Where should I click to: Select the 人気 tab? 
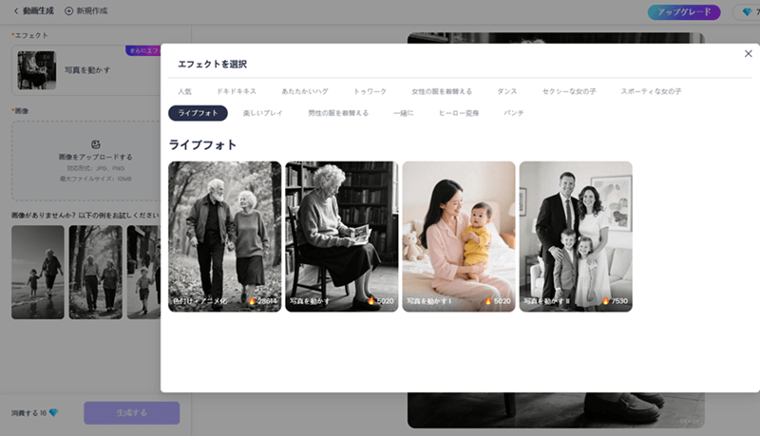click(184, 91)
